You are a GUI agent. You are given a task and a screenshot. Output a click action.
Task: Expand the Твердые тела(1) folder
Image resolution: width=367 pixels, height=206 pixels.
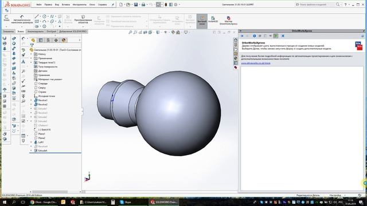(31, 62)
